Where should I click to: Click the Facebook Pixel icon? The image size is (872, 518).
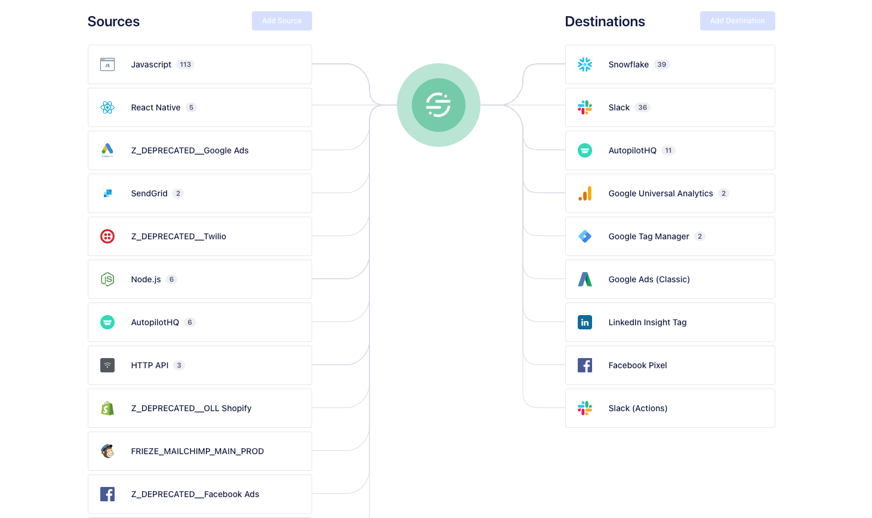point(585,365)
